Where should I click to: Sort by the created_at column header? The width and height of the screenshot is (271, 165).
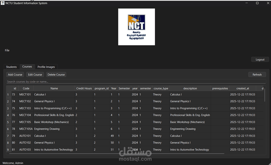click(243, 88)
